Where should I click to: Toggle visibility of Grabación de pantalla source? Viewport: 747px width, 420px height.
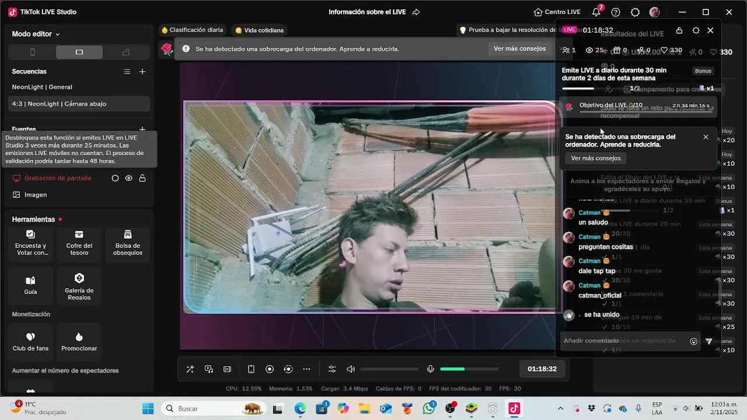coord(129,178)
